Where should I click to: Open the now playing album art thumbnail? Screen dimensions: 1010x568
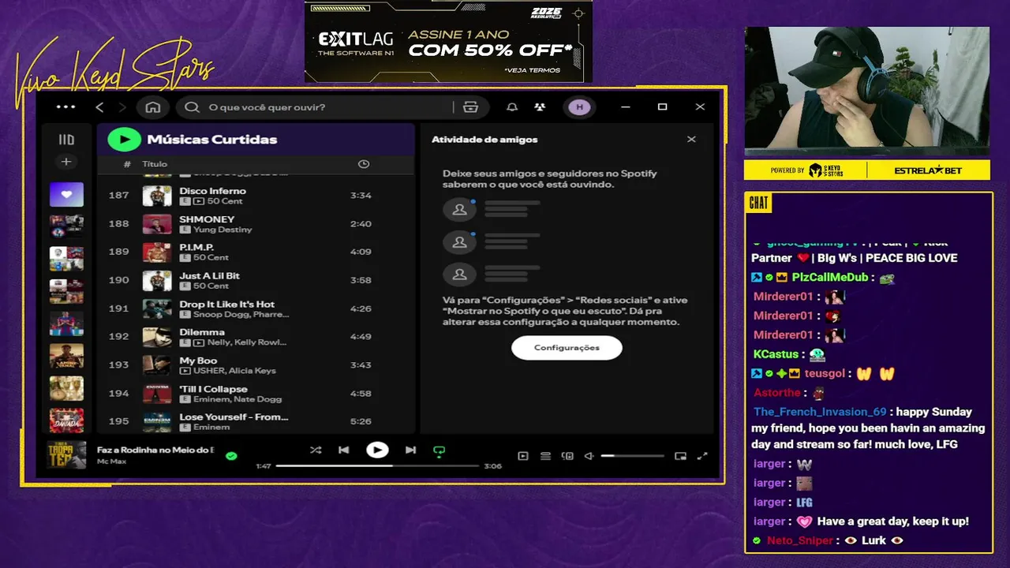coord(66,455)
